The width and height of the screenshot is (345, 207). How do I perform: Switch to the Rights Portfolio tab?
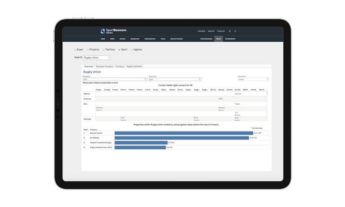tap(134, 66)
